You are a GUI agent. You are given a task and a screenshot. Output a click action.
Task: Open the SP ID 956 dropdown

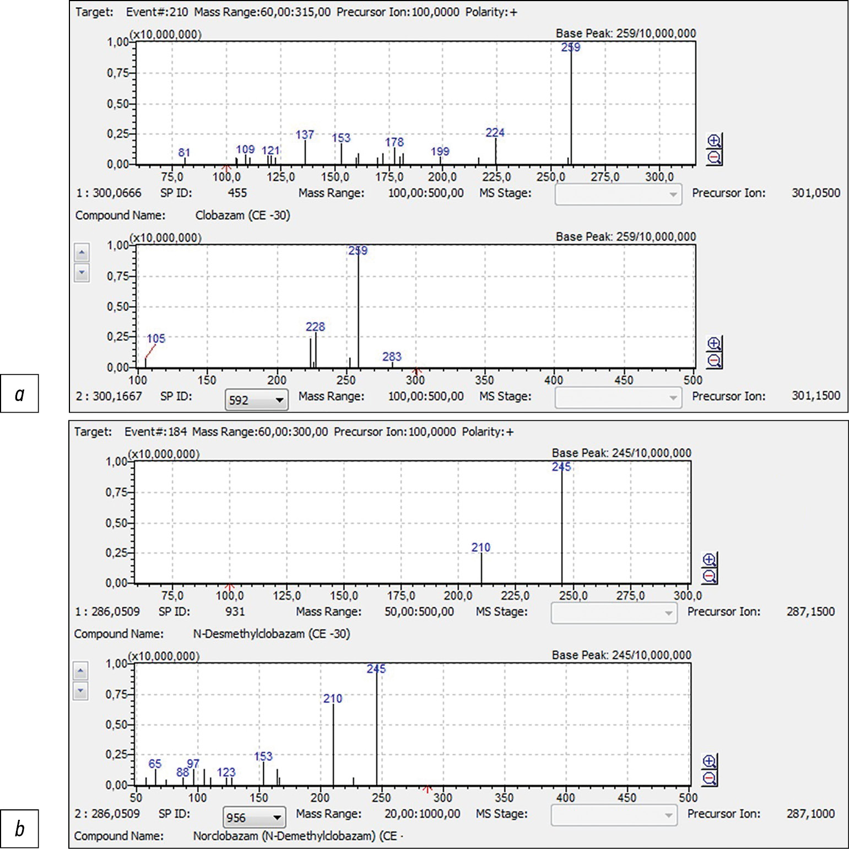pyautogui.click(x=277, y=818)
